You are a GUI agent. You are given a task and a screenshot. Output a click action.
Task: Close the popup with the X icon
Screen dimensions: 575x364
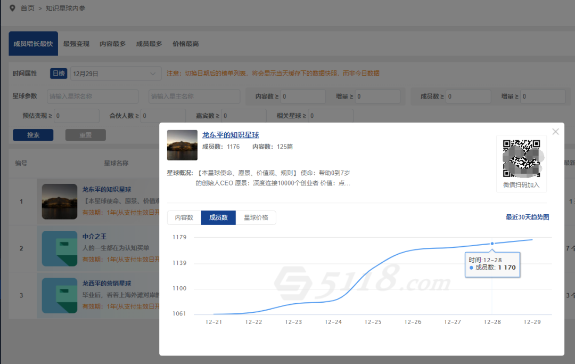click(x=555, y=132)
